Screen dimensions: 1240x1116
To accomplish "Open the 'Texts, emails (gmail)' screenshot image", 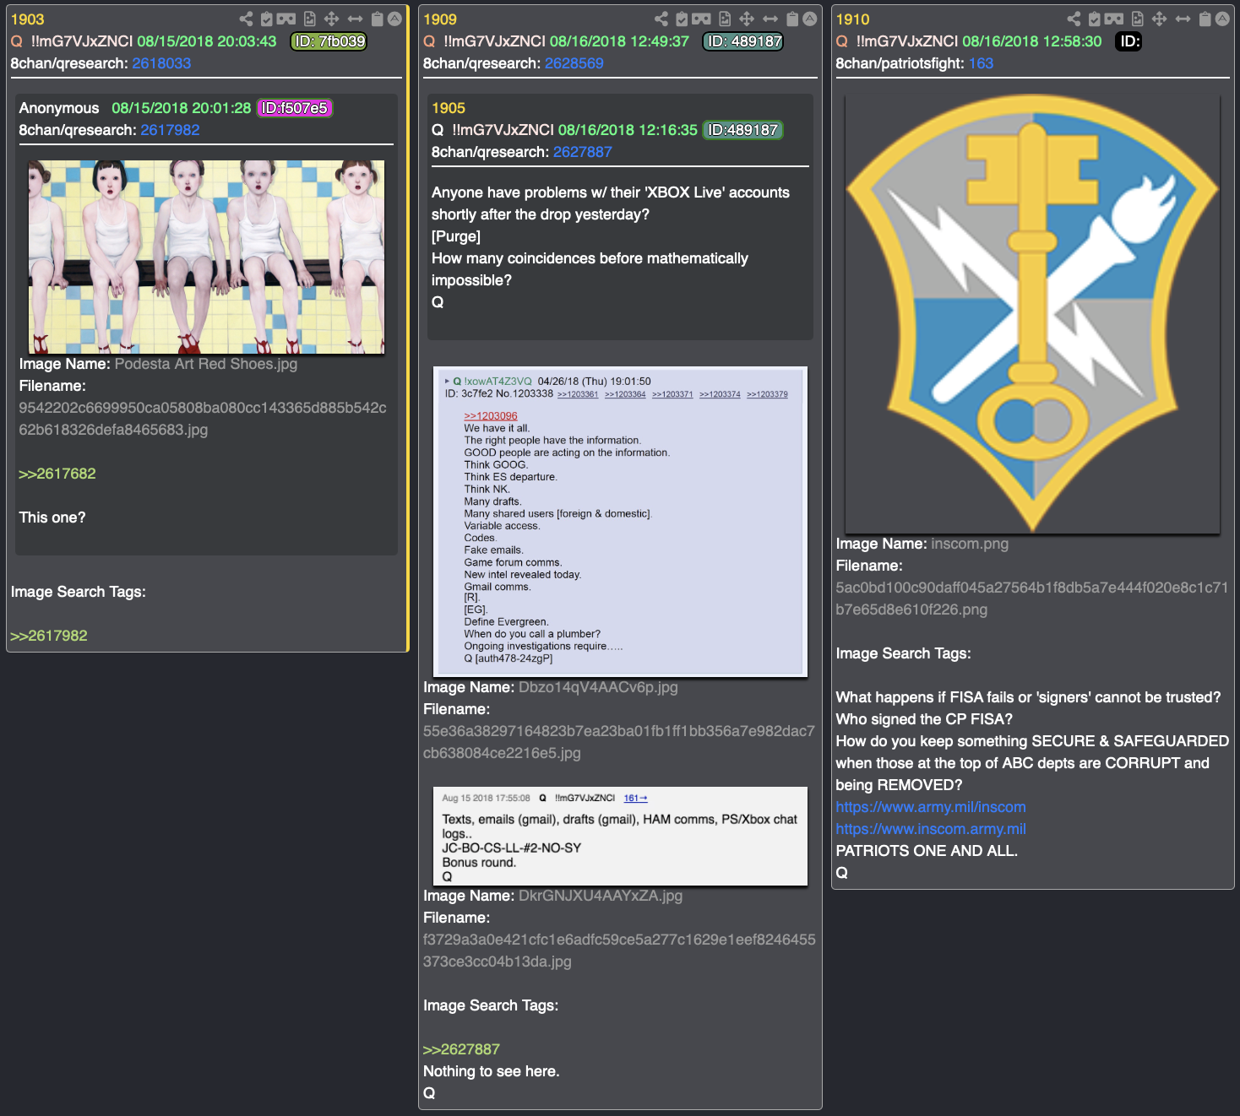I will [620, 836].
